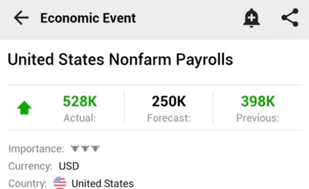The image size is (309, 189).
Task: Tap the United States country name
Action: pos(102,183)
